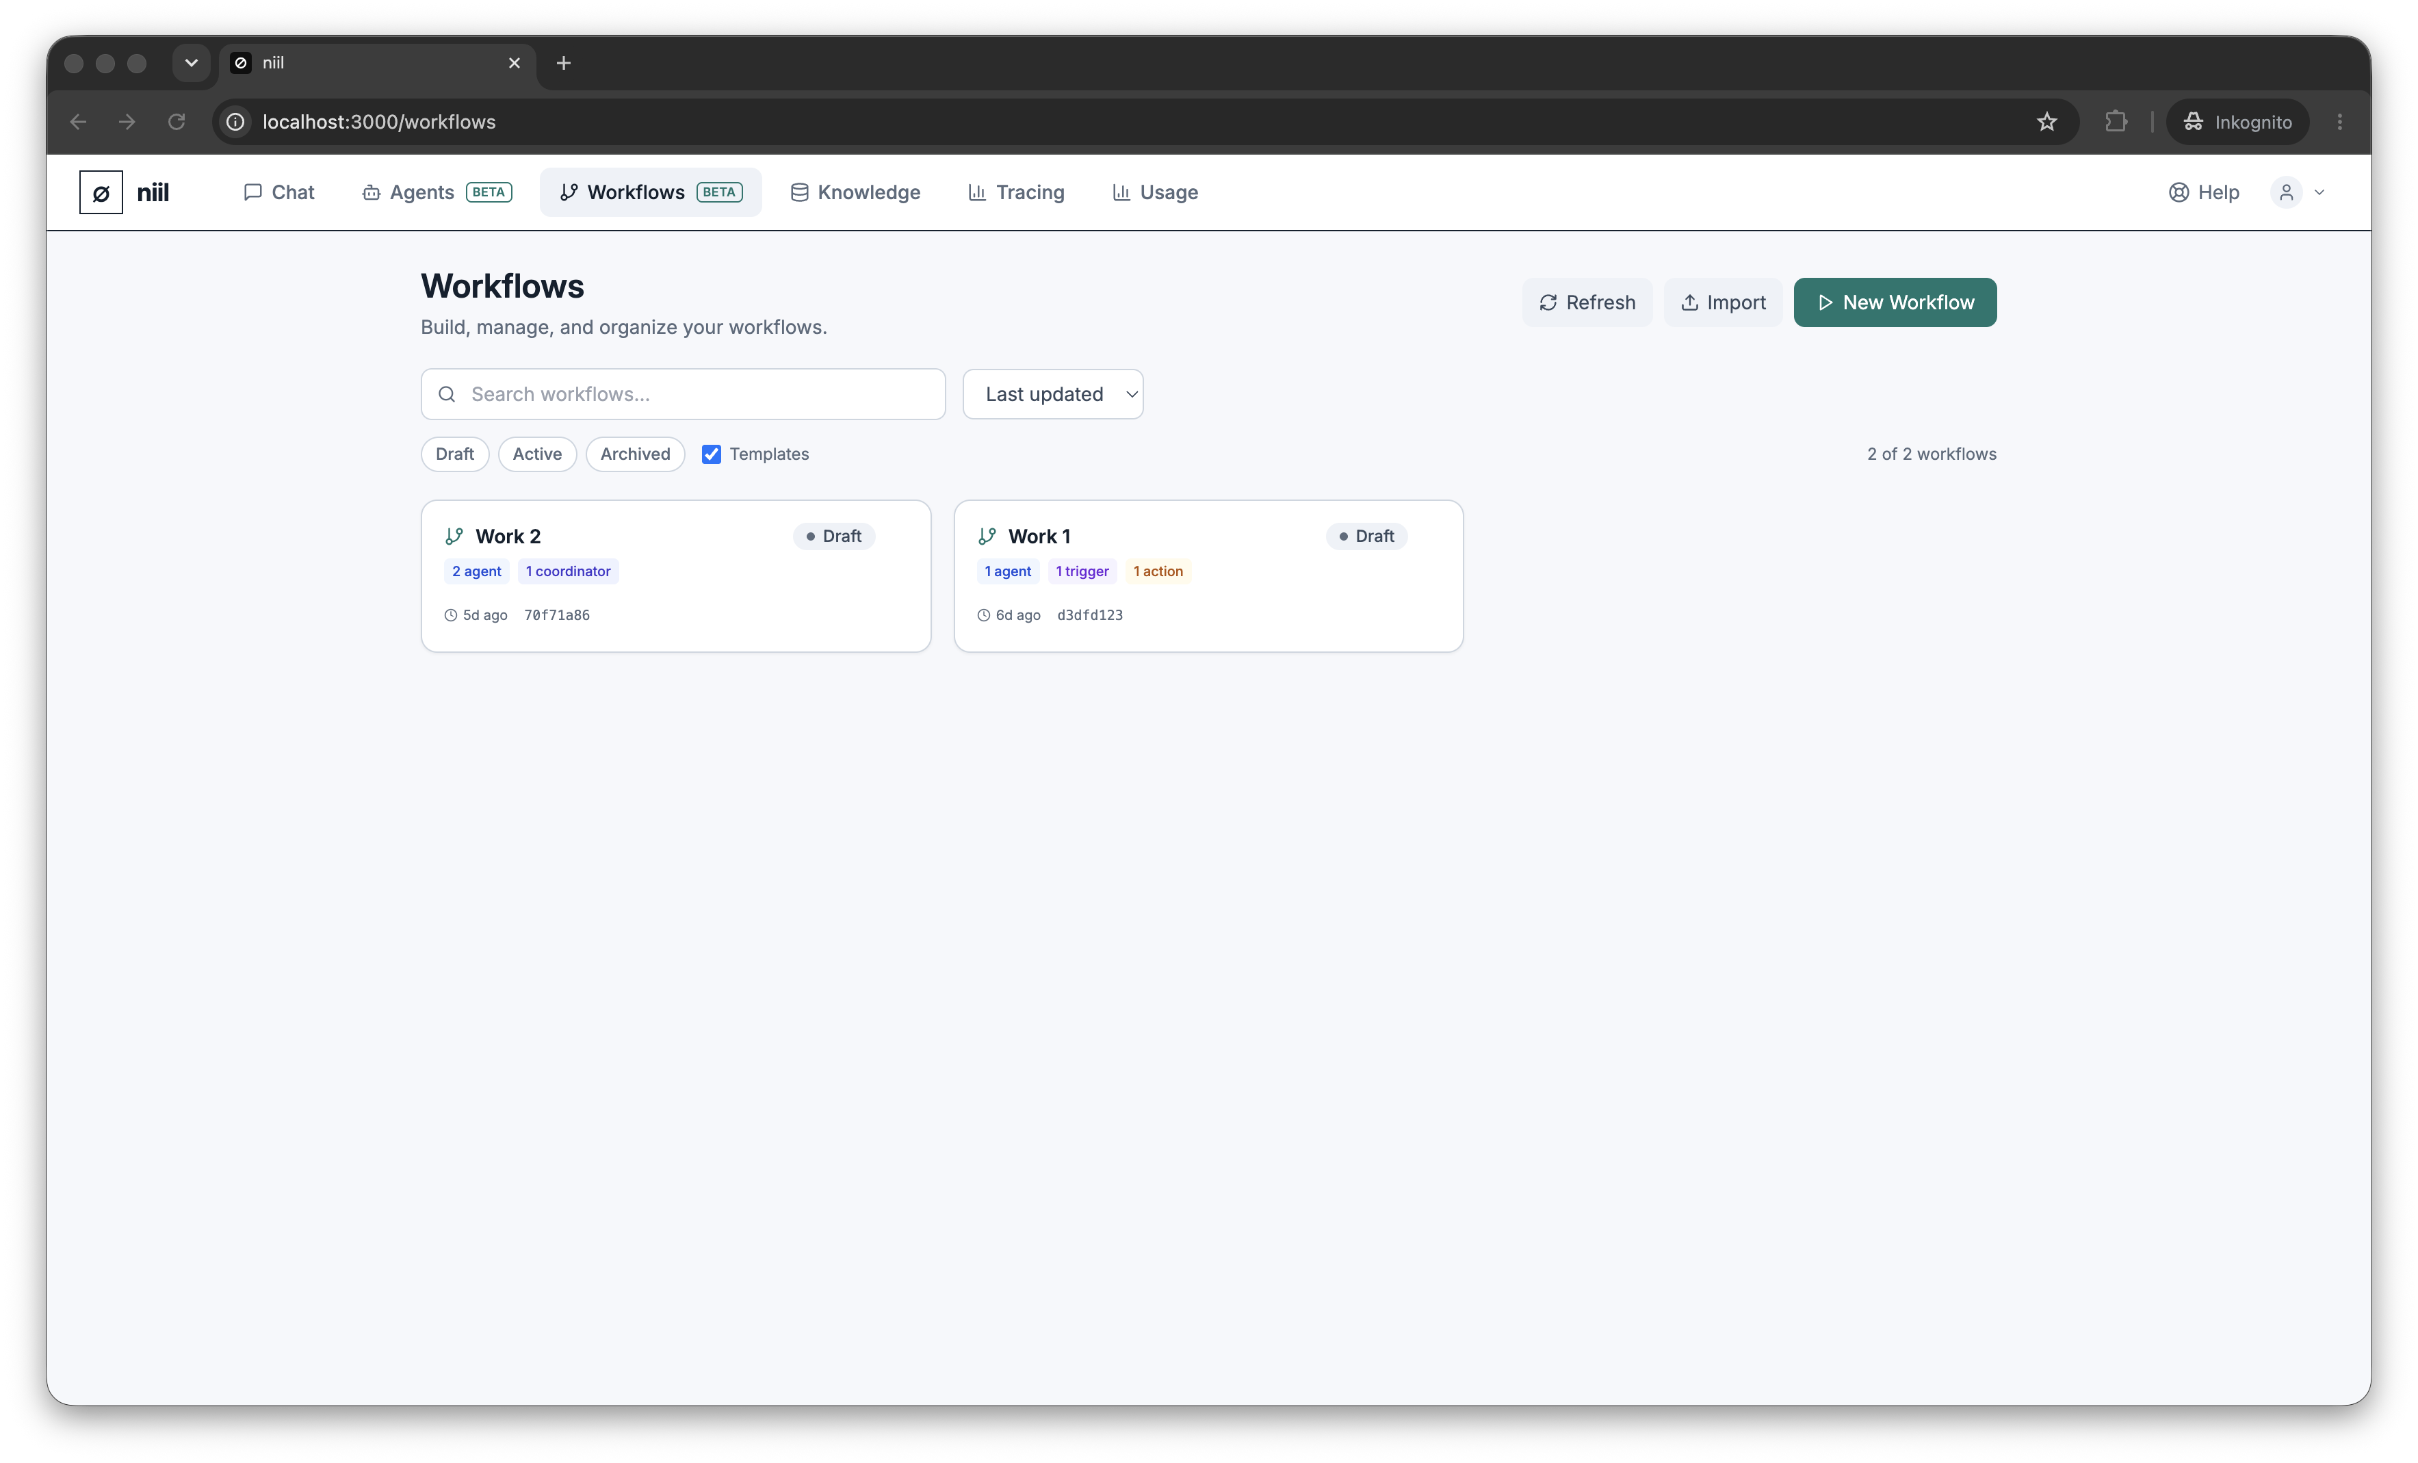Image resolution: width=2418 pixels, height=1463 pixels.
Task: Open a new browser tab with plus icon
Action: click(563, 63)
